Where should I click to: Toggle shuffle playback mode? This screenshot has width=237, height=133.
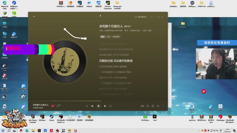pos(87,106)
